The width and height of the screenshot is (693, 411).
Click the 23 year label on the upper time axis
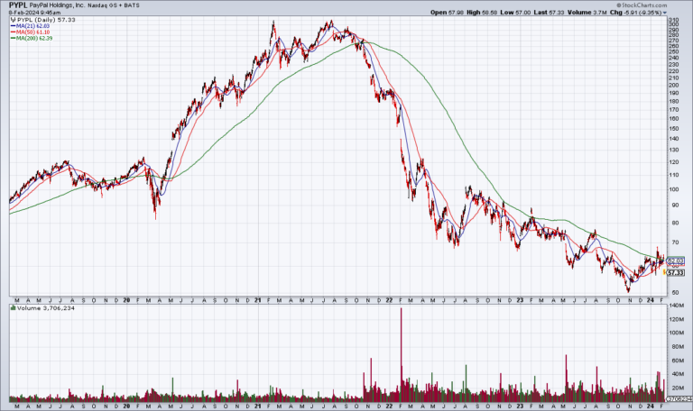[x=520, y=300]
